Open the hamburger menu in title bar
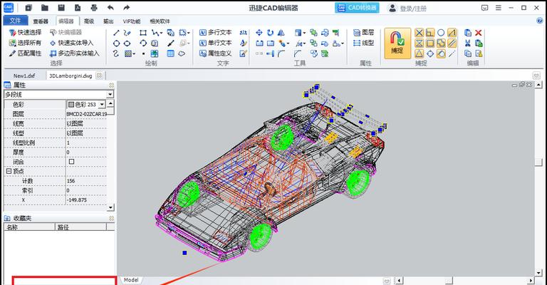The width and height of the screenshot is (547, 285). pyautogui.click(x=498, y=8)
